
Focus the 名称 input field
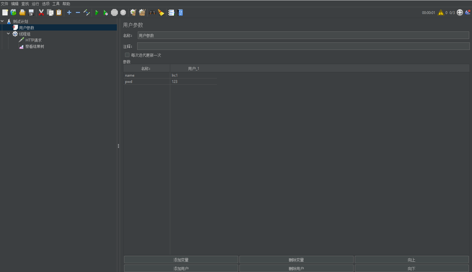click(303, 36)
